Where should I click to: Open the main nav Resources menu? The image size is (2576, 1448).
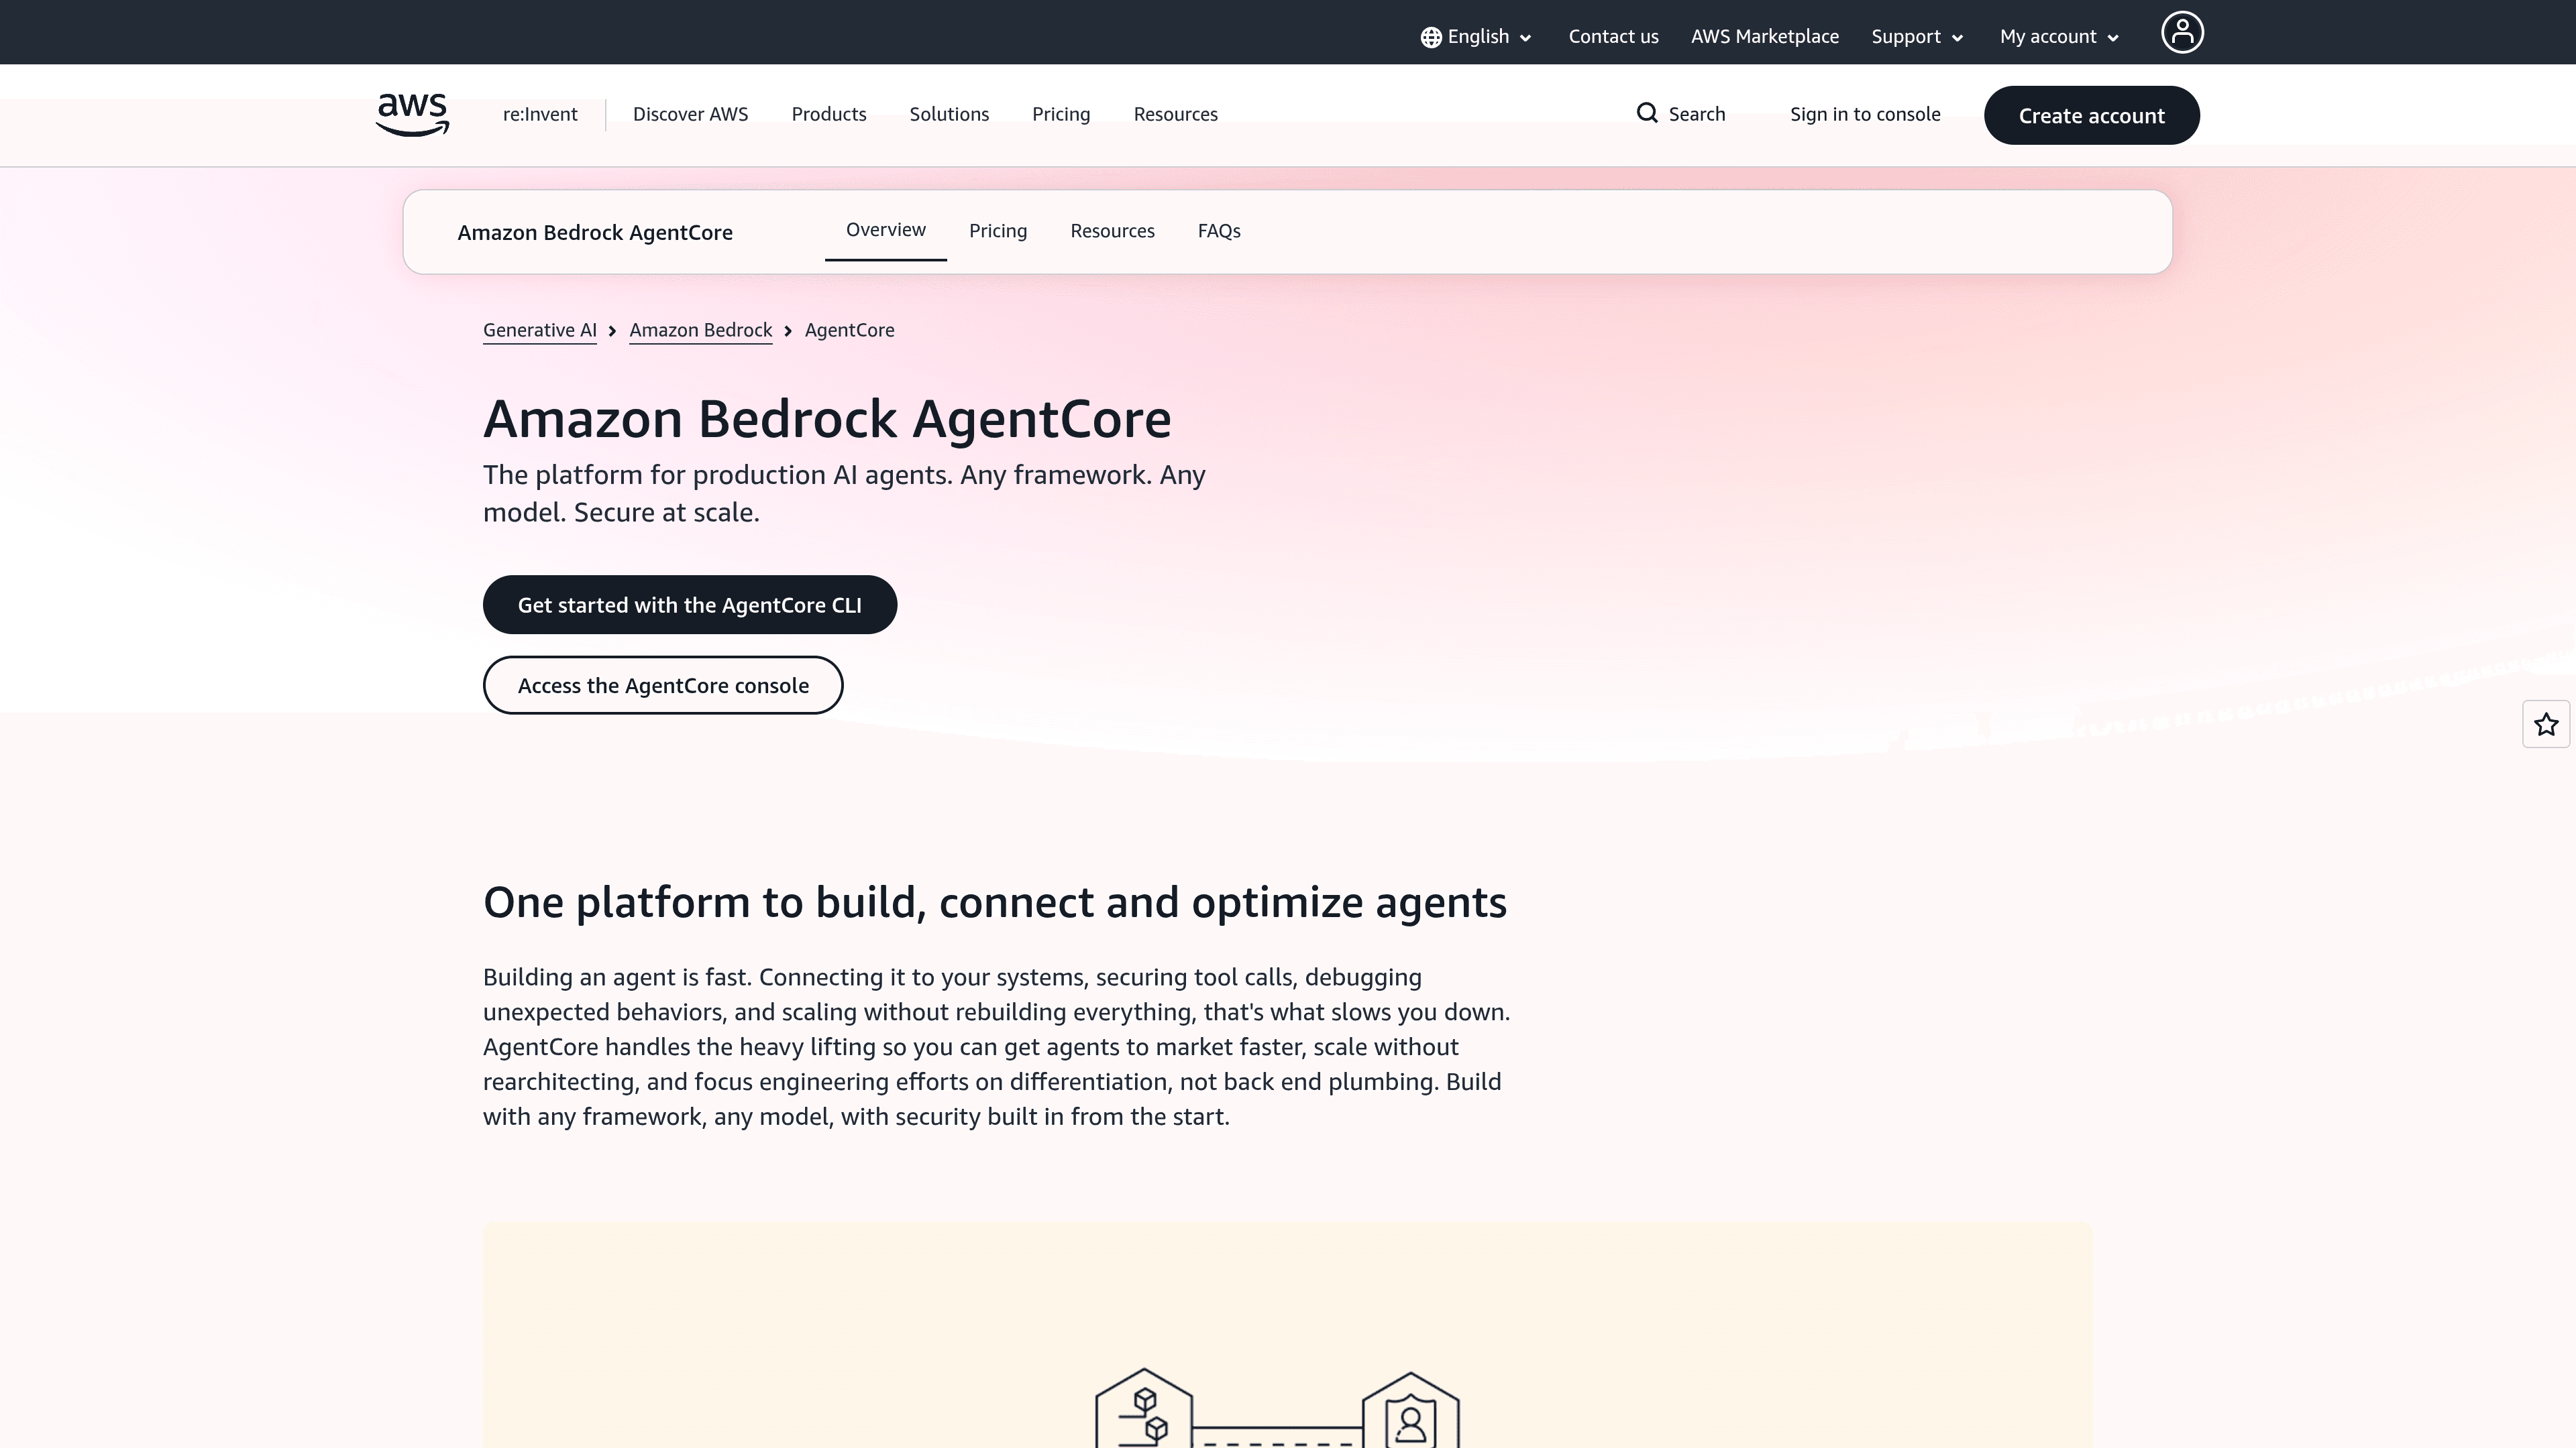1175,114
